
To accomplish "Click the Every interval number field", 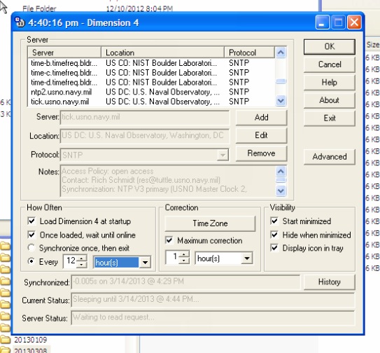I will coord(70,261).
